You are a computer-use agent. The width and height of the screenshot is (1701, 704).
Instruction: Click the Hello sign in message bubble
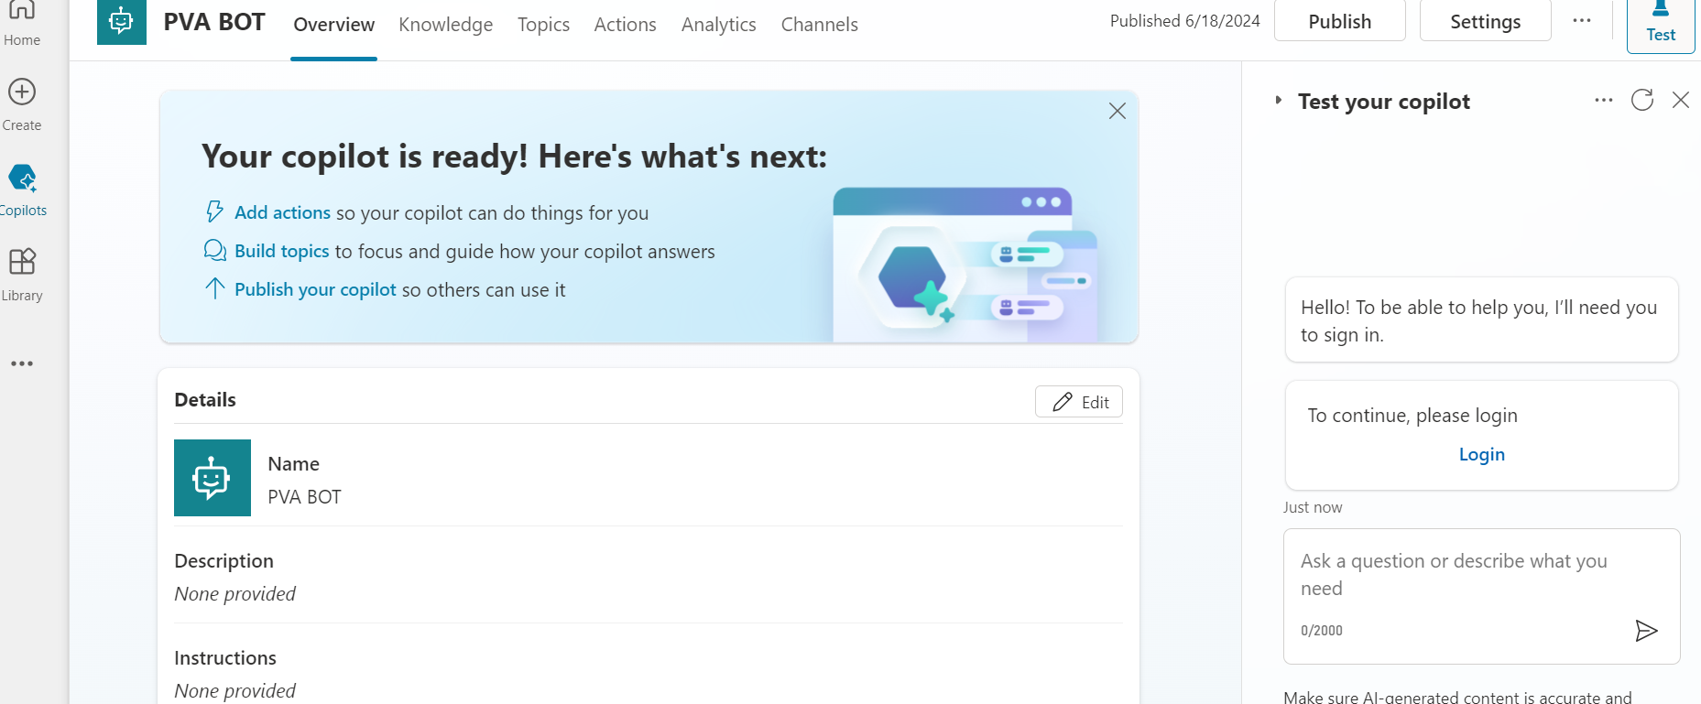(1482, 320)
